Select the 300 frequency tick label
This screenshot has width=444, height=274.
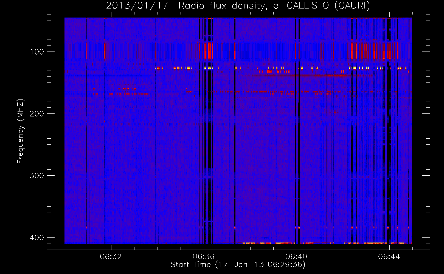click(x=37, y=176)
